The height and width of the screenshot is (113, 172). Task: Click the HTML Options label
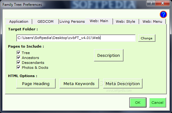click(x=23, y=76)
